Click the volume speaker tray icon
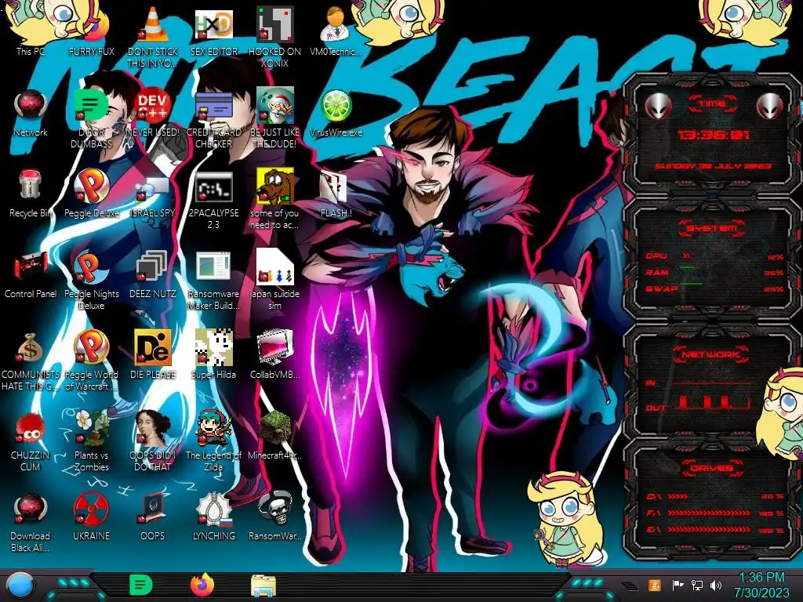Image resolution: width=803 pixels, height=602 pixels. pyautogui.click(x=716, y=585)
